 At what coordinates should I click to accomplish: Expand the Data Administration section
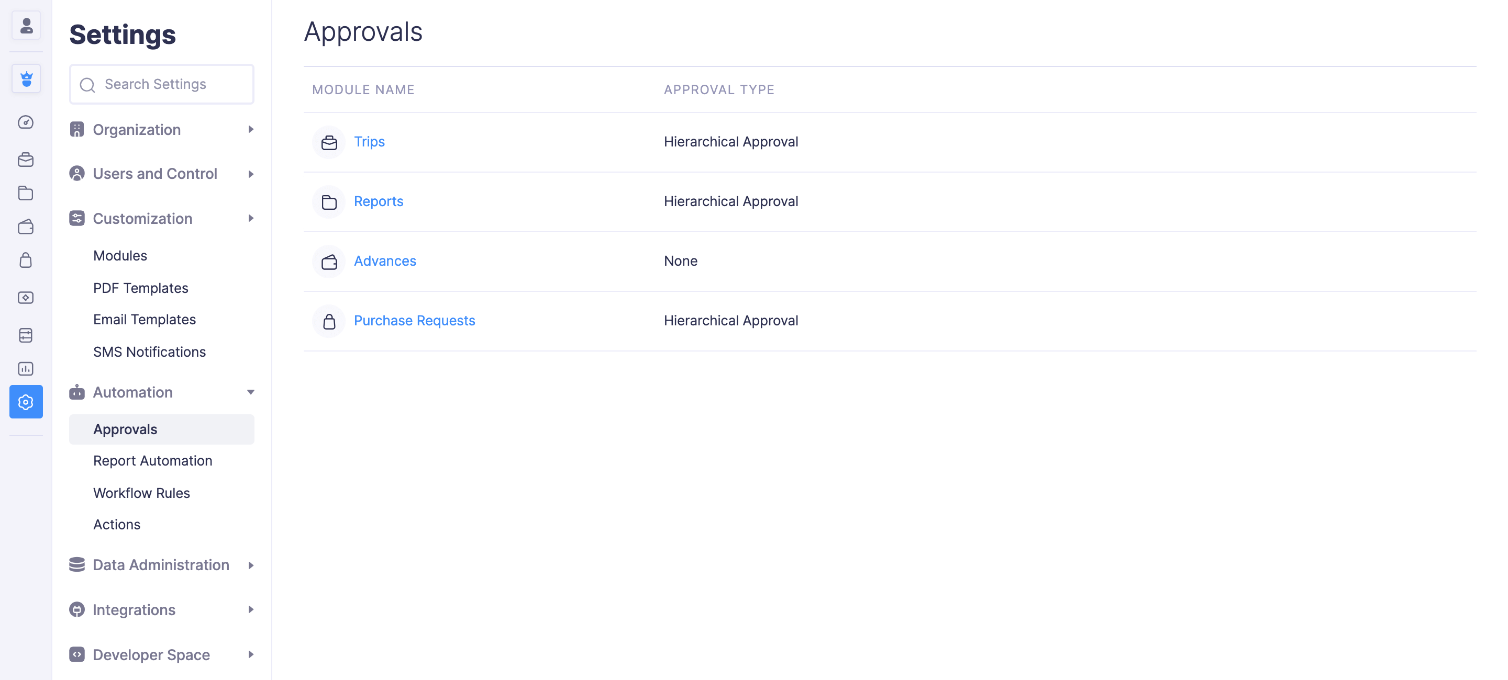(162, 565)
